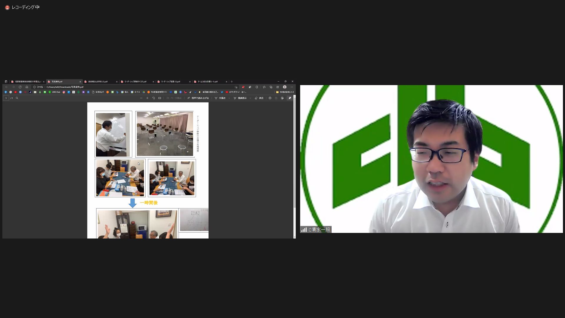Viewport: 565px width, 318px height.
Task: Open the first PDF tab left of 写真資料.pdf
Action: click(x=27, y=82)
